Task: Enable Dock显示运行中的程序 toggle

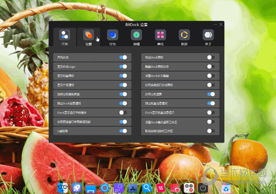Action: (123, 113)
